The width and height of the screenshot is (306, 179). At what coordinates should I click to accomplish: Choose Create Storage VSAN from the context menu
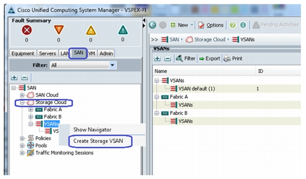[x=98, y=141]
